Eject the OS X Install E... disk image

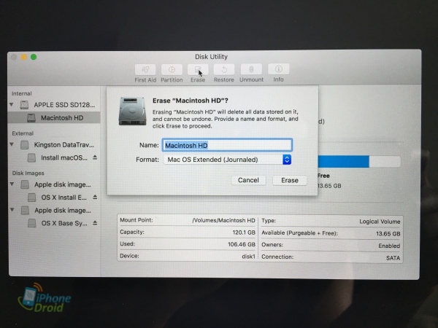click(x=94, y=197)
